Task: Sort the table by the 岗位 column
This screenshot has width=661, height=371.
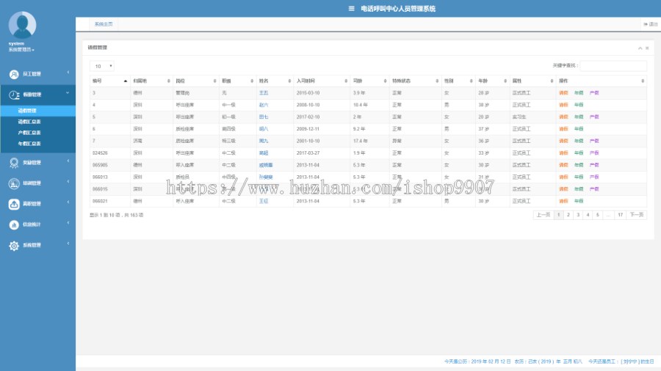Action: [196, 81]
